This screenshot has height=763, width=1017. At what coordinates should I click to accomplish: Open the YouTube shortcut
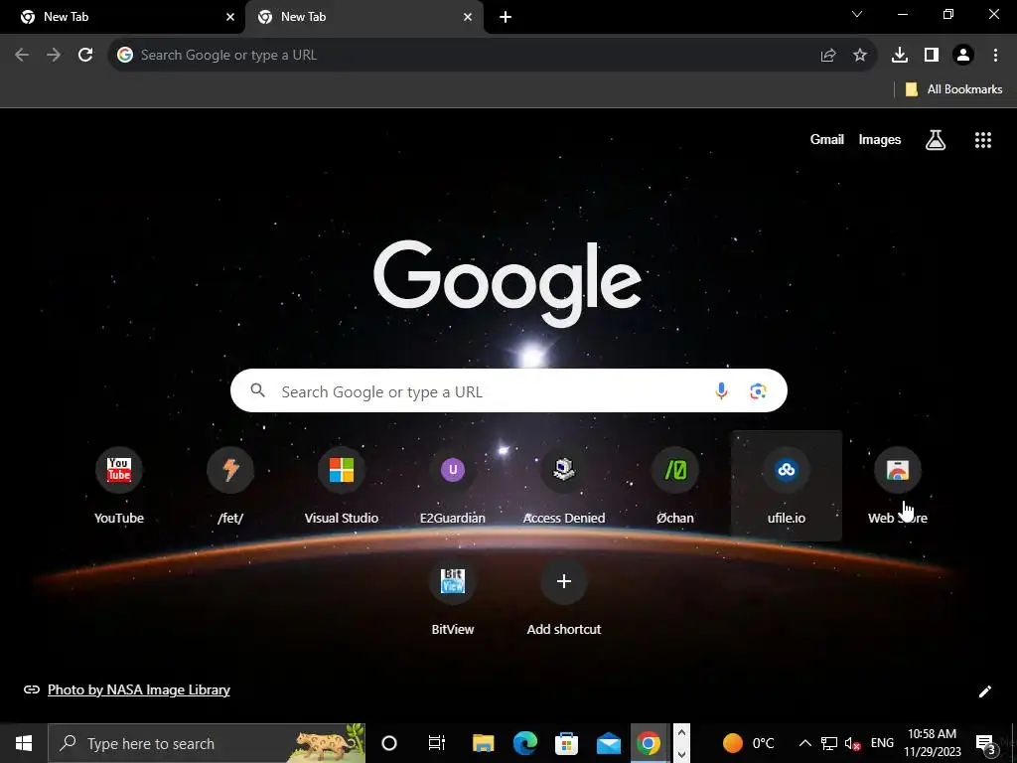point(119,485)
